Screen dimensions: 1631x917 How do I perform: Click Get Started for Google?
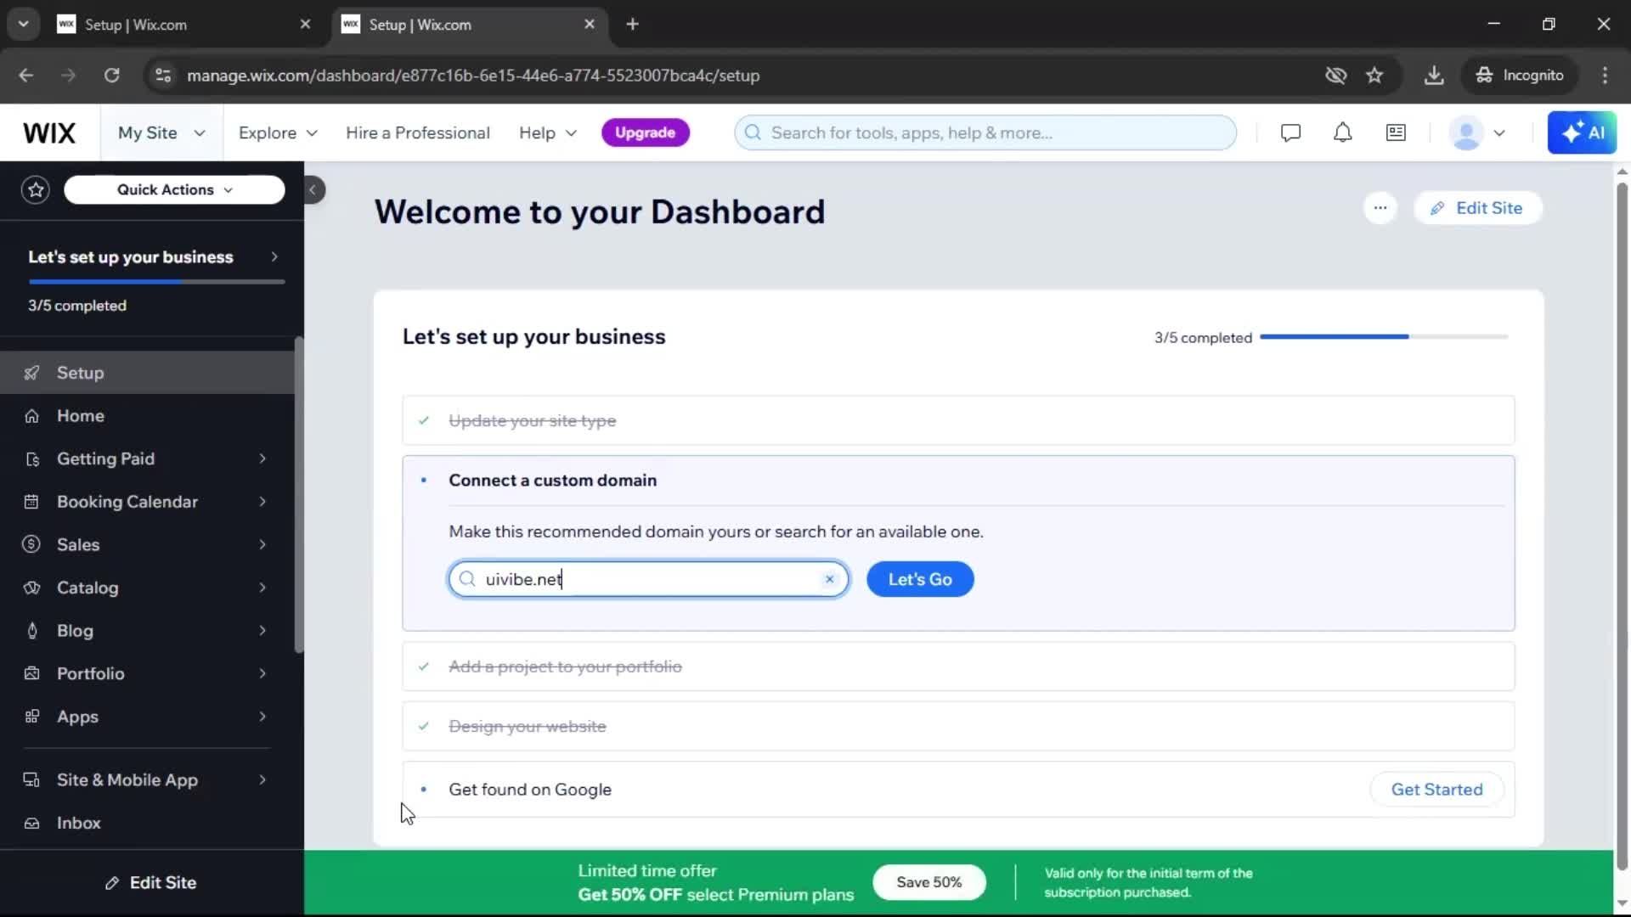[1436, 790]
